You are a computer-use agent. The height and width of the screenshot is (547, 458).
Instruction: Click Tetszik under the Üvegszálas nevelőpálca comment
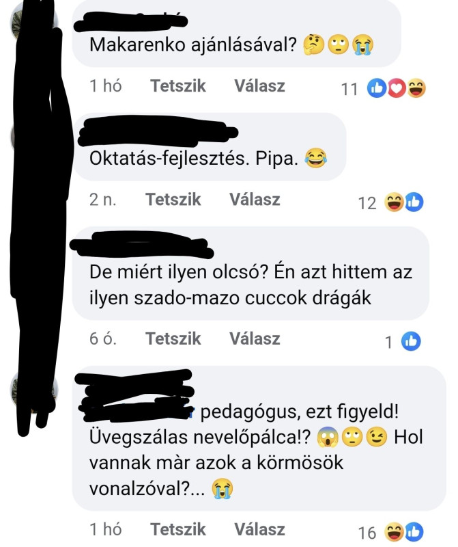pyautogui.click(x=178, y=529)
